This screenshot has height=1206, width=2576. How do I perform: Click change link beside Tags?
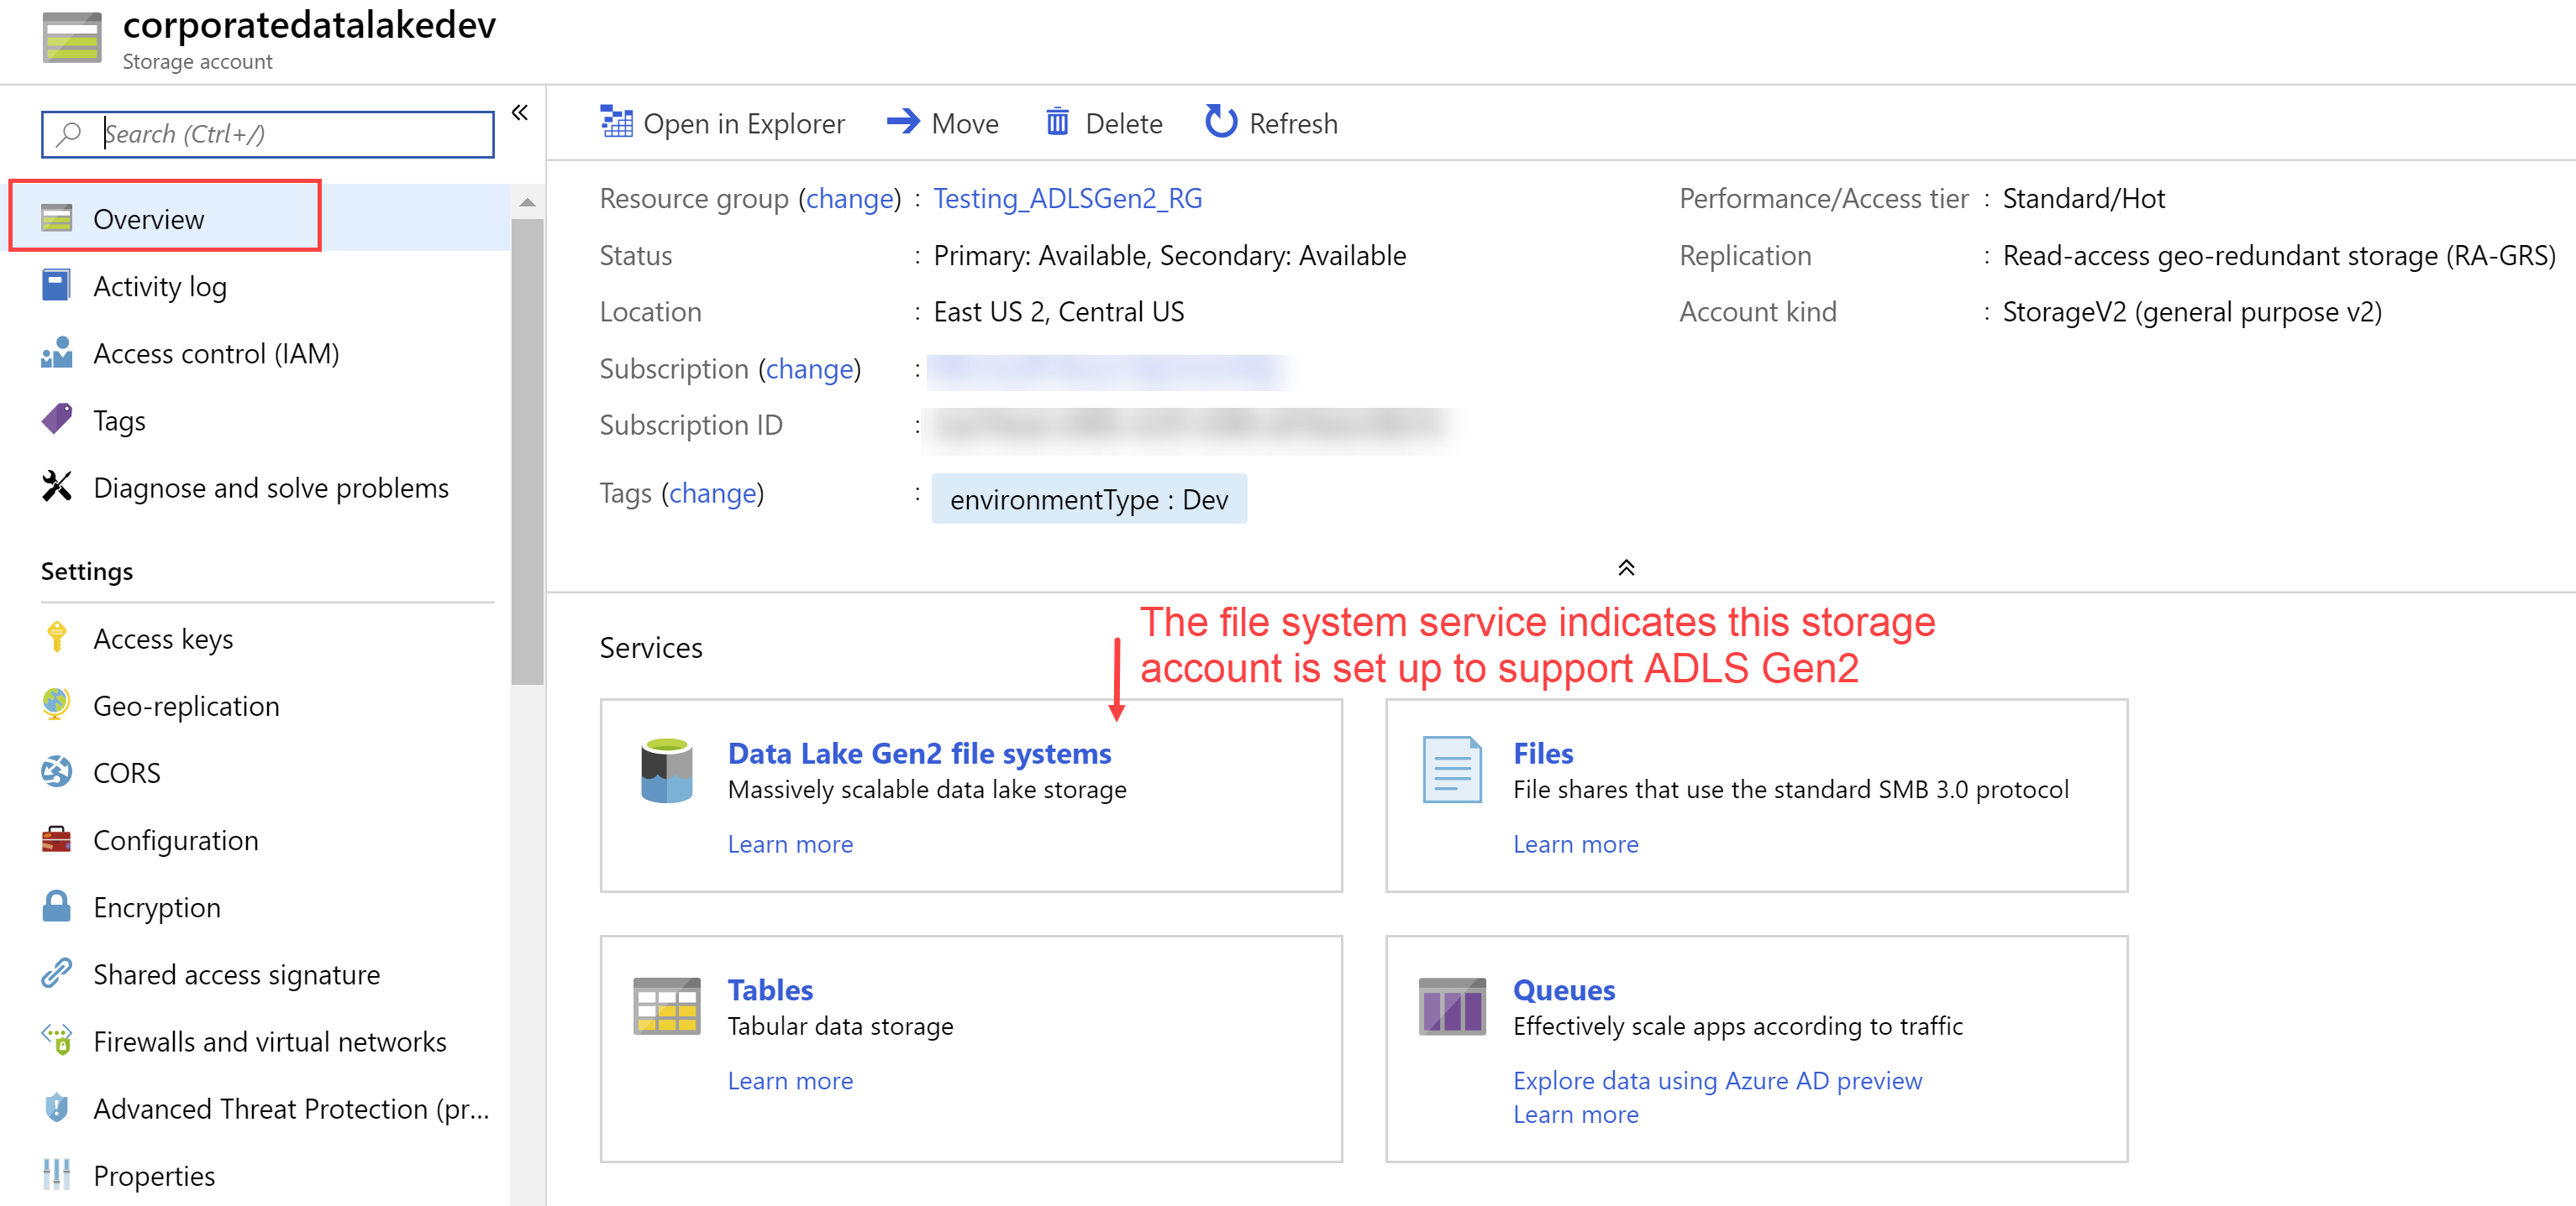click(713, 493)
